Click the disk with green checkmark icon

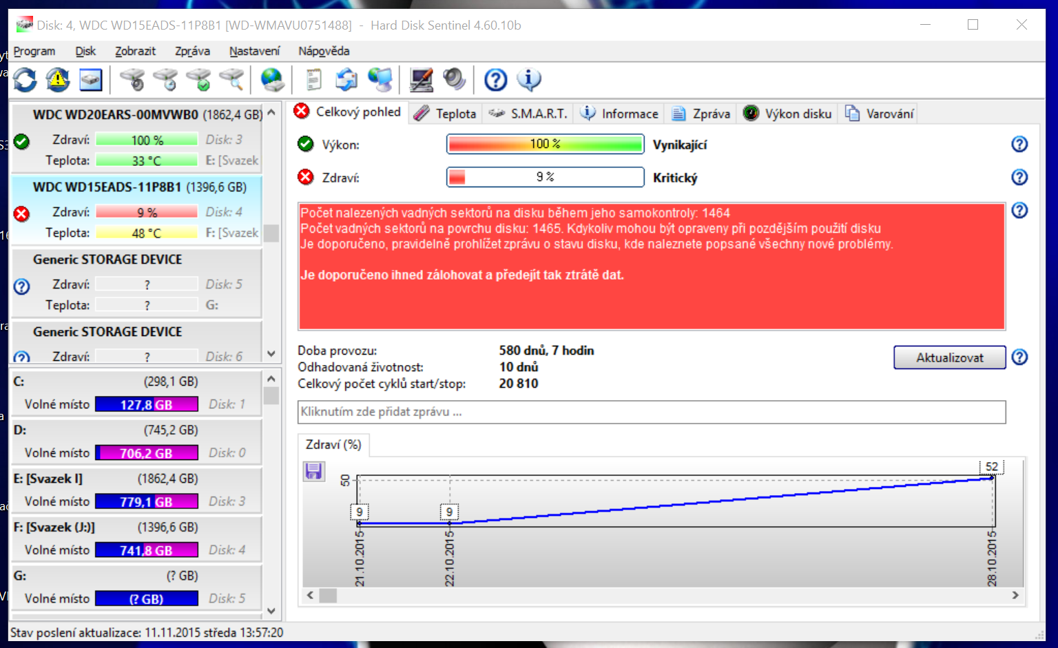coord(199,80)
